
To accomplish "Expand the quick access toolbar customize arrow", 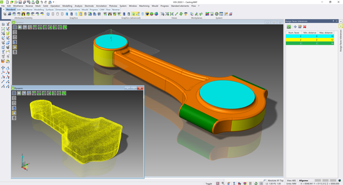I will click(x=54, y=2).
